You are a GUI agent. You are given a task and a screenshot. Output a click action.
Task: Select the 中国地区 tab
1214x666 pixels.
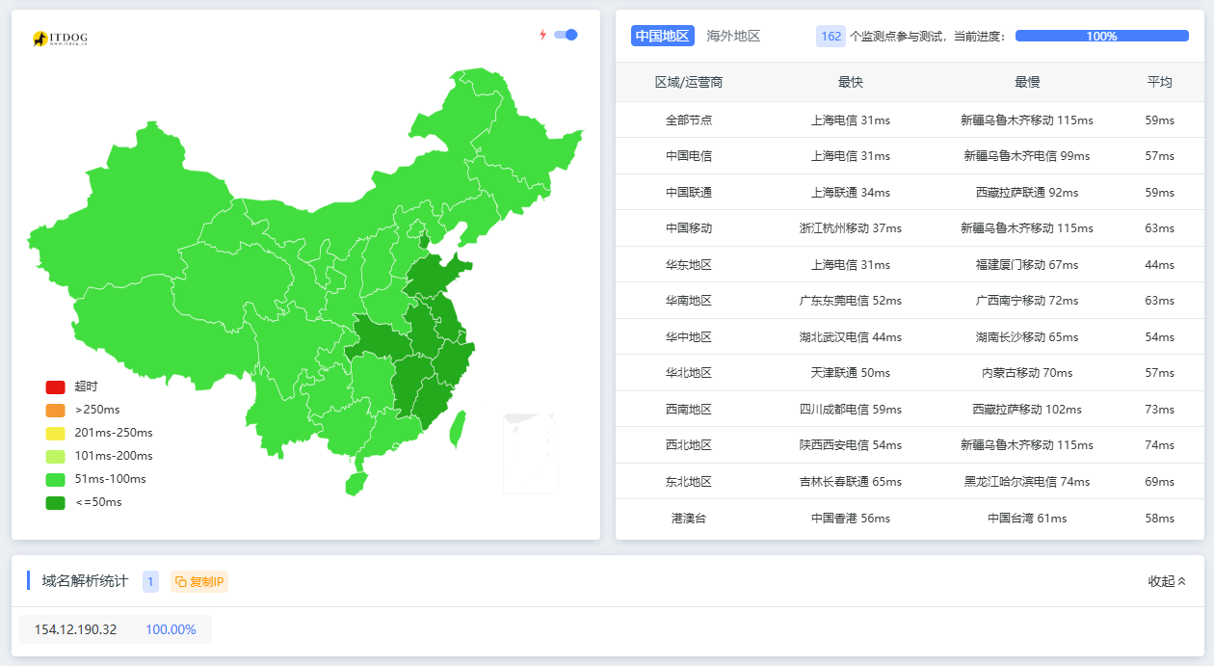[x=661, y=36]
